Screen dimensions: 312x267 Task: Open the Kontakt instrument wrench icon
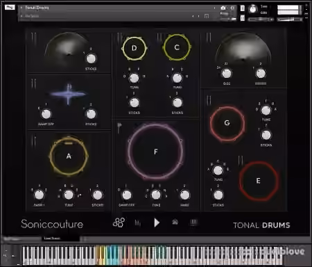[10, 8]
